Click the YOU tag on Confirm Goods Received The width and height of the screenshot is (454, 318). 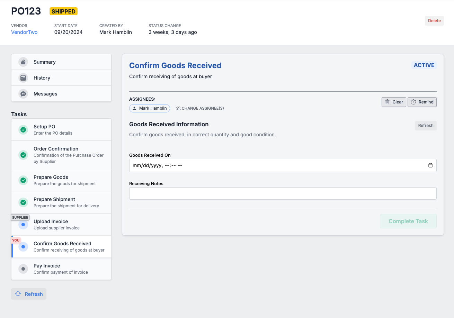pos(16,240)
